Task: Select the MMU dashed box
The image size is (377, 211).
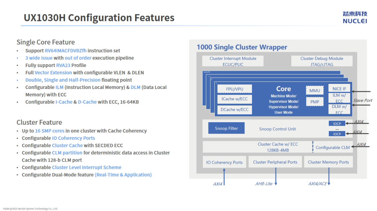Action: (315, 91)
